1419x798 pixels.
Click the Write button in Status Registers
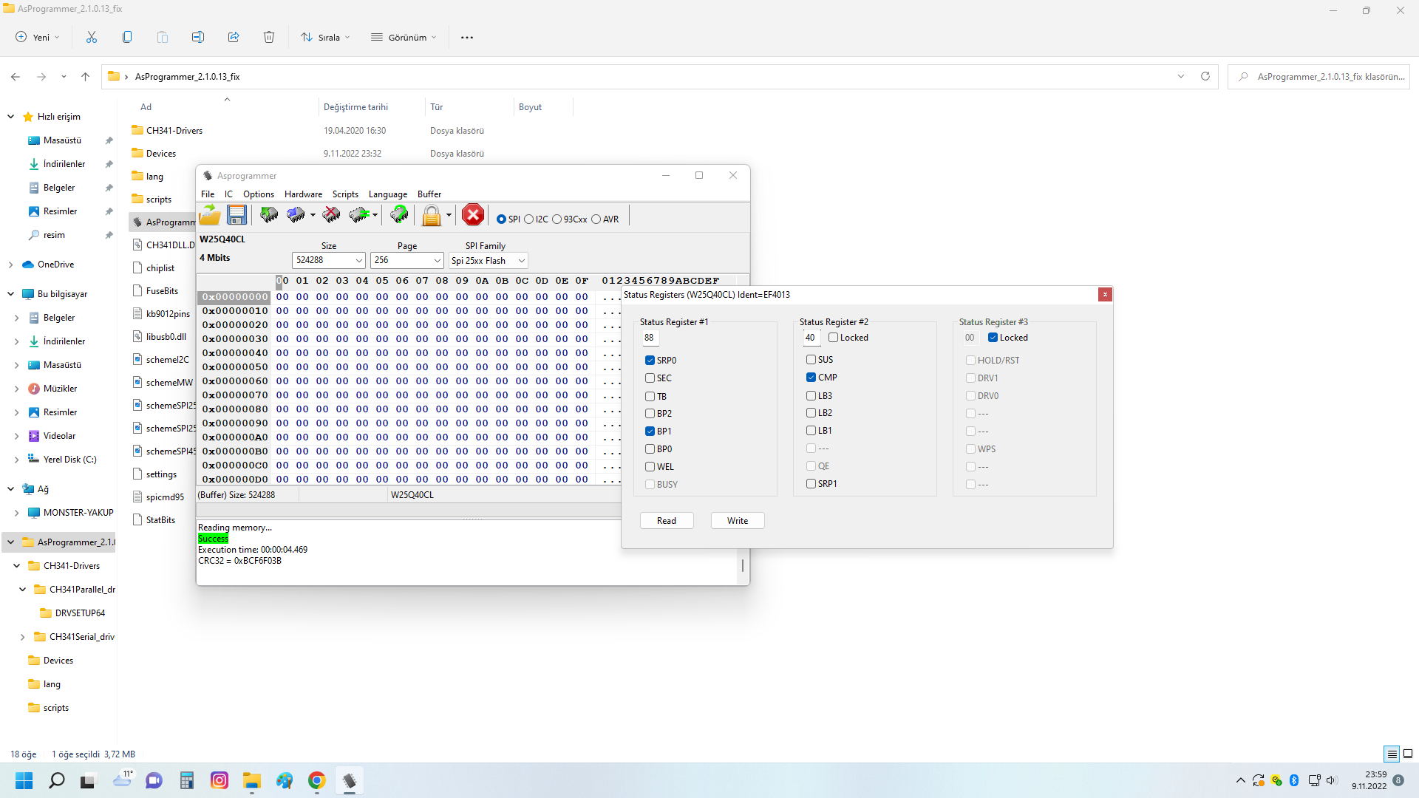click(737, 521)
